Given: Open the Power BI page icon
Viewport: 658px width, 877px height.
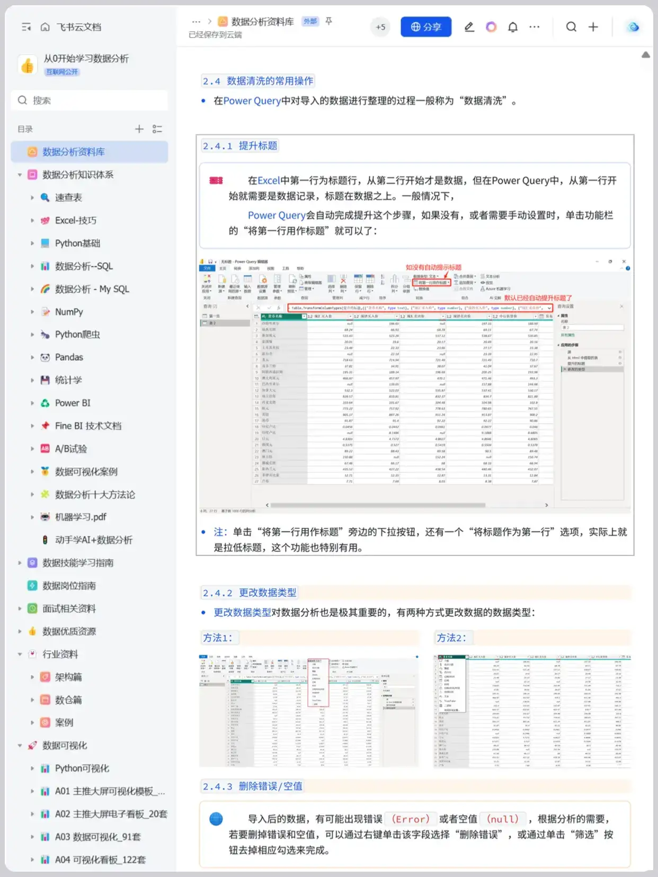Looking at the screenshot, I should point(45,402).
